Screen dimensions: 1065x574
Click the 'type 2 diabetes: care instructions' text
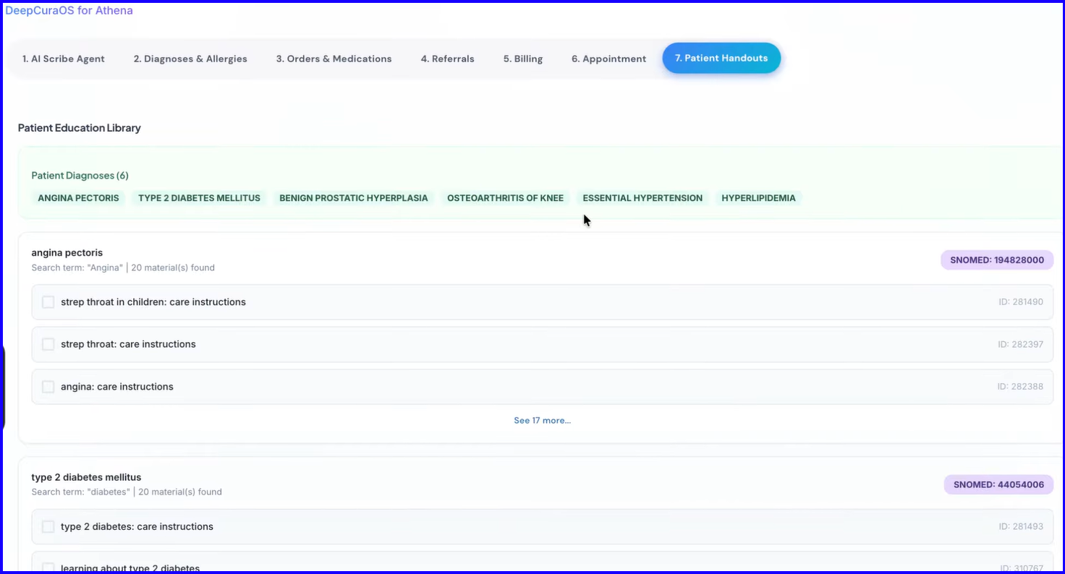(x=137, y=527)
